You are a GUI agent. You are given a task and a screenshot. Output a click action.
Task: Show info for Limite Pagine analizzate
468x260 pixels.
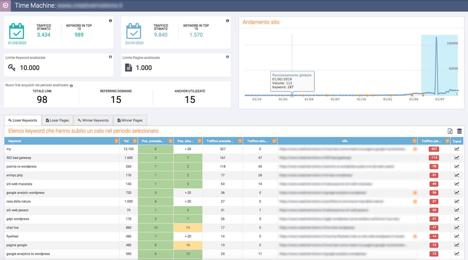pos(227,57)
